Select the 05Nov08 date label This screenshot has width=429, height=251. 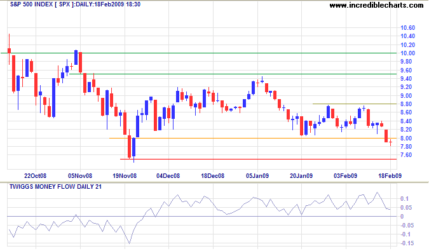[x=80, y=175]
